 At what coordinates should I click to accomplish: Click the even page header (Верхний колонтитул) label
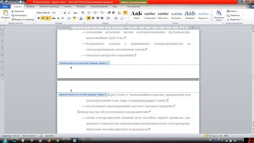[83, 95]
